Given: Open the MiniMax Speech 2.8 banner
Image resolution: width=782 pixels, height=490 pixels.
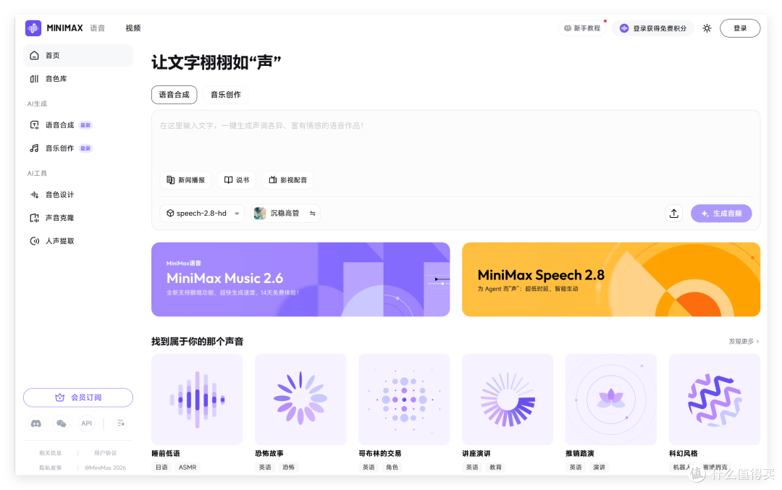Looking at the screenshot, I should tap(611, 279).
